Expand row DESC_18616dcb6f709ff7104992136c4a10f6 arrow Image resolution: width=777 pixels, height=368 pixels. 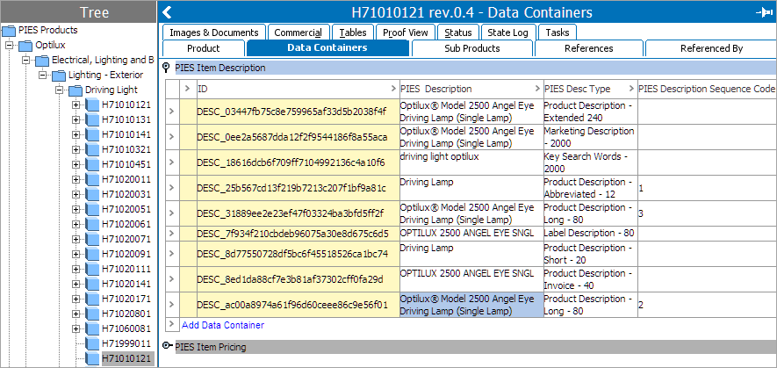tap(171, 162)
